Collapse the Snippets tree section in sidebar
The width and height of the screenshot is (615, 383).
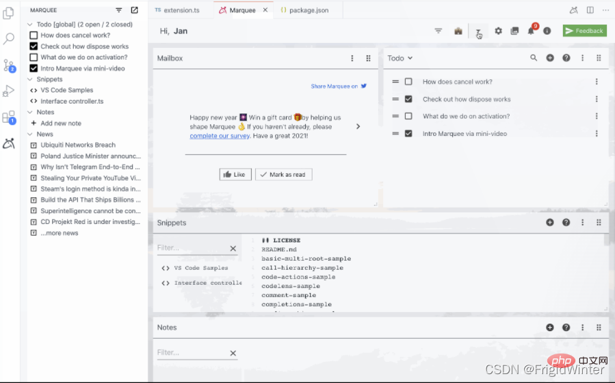pyautogui.click(x=30, y=79)
